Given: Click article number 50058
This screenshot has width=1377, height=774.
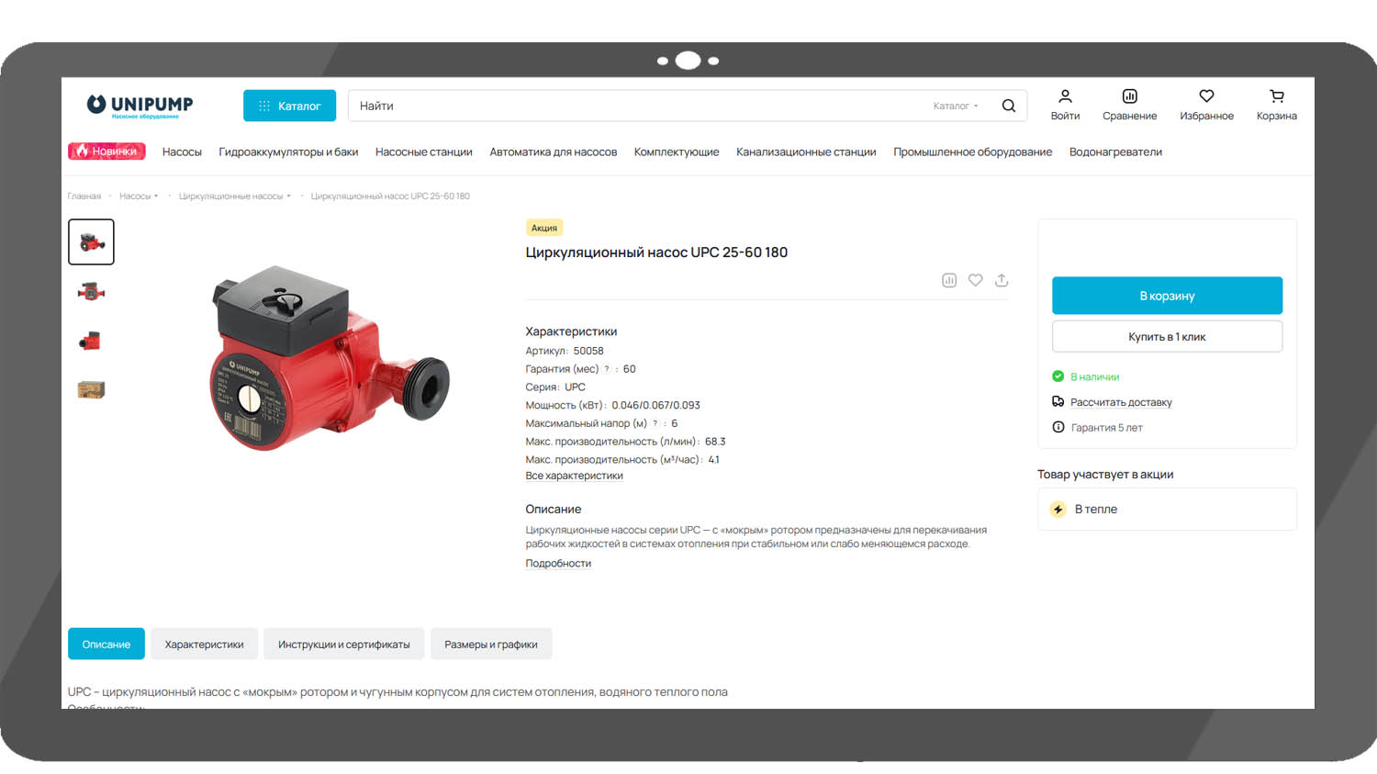Looking at the screenshot, I should click(588, 351).
